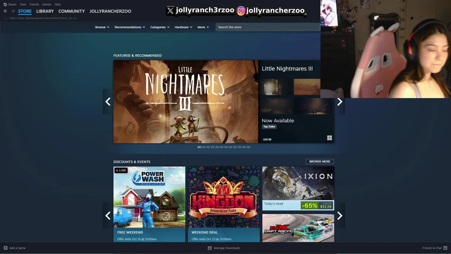Viewport: 451px width, 254px height.
Task: Click the Today's deal! label
Action: [x=273, y=204]
